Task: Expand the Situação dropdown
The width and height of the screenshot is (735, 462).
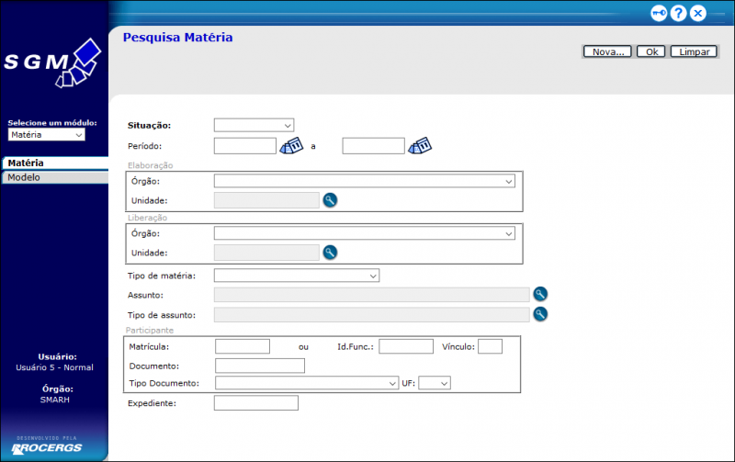Action: pyautogui.click(x=254, y=125)
